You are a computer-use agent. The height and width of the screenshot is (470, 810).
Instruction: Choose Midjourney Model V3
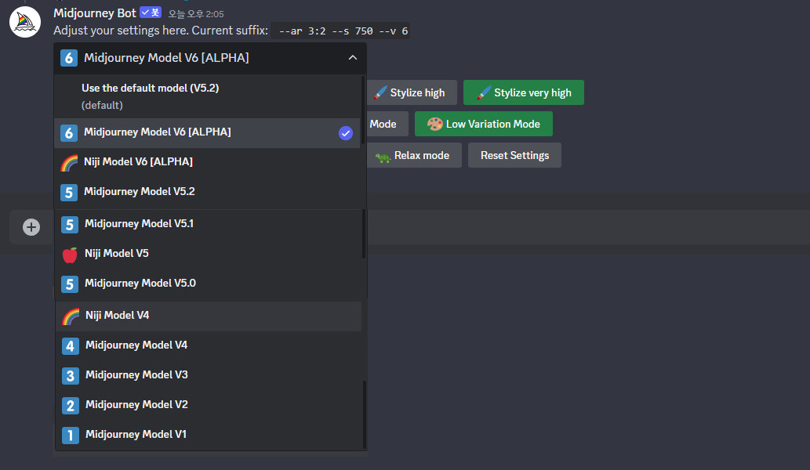click(x=209, y=376)
